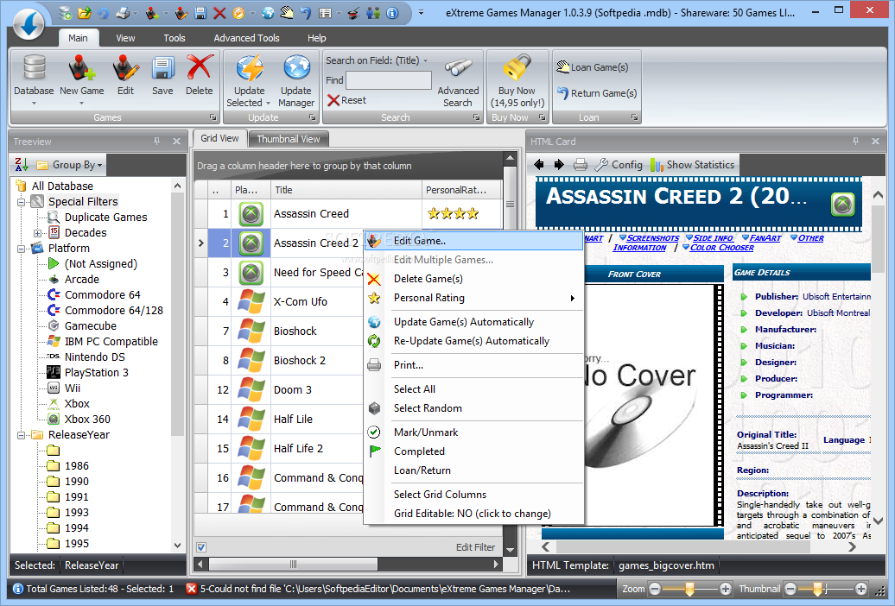This screenshot has height=606, width=895.
Task: Go back in HTML Card panel
Action: (x=539, y=165)
